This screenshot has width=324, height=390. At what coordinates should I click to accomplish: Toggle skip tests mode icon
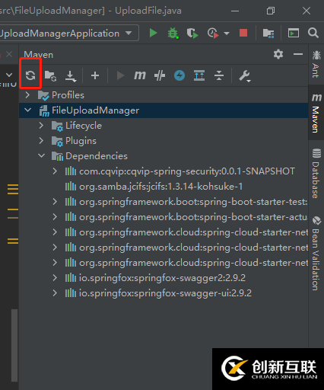[160, 75]
